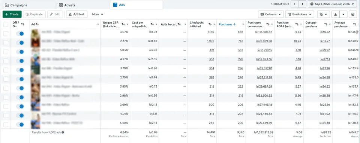Click the lei2.78 cost per unique link value
Screen dimensions: 360x143
(x=153, y=50)
